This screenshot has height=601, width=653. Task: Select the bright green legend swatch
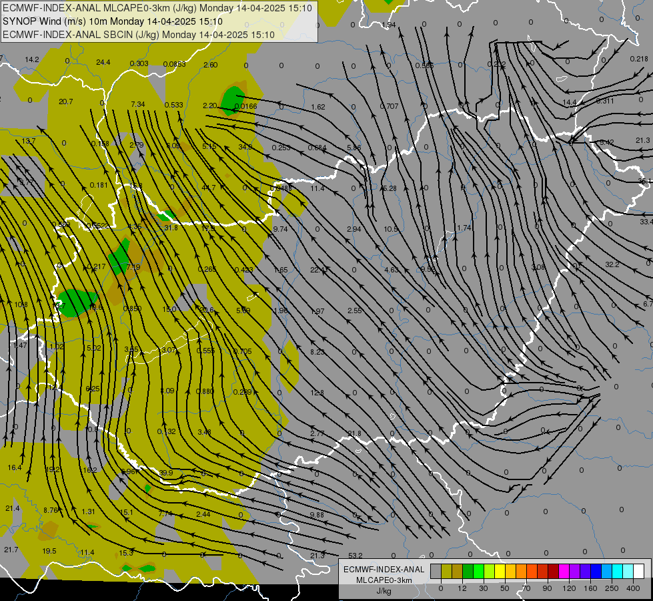pos(478,571)
